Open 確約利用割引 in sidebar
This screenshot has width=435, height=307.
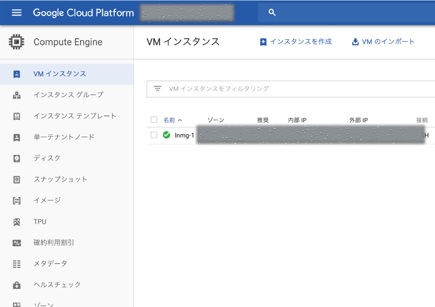67,243
